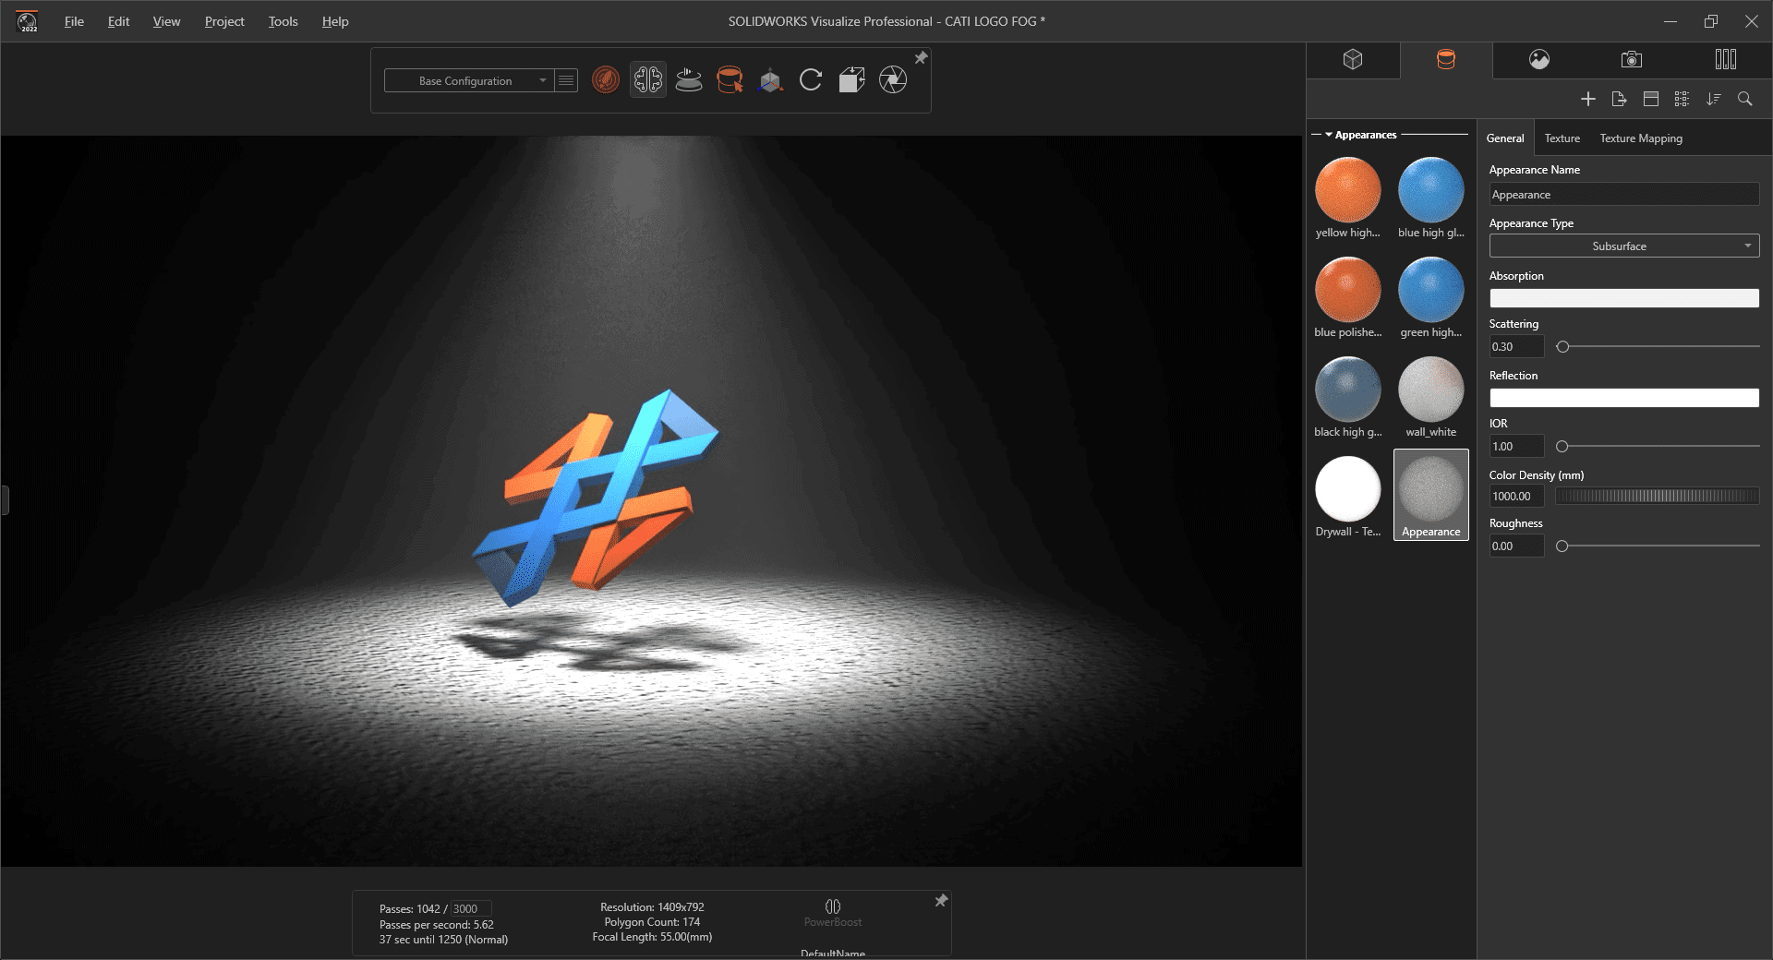1773x960 pixels.
Task: Switch to the Scenes palette tab
Action: [1539, 59]
